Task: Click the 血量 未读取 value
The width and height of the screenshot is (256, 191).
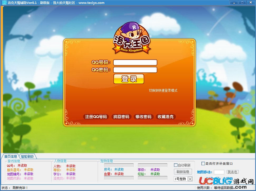Action: (119, 174)
